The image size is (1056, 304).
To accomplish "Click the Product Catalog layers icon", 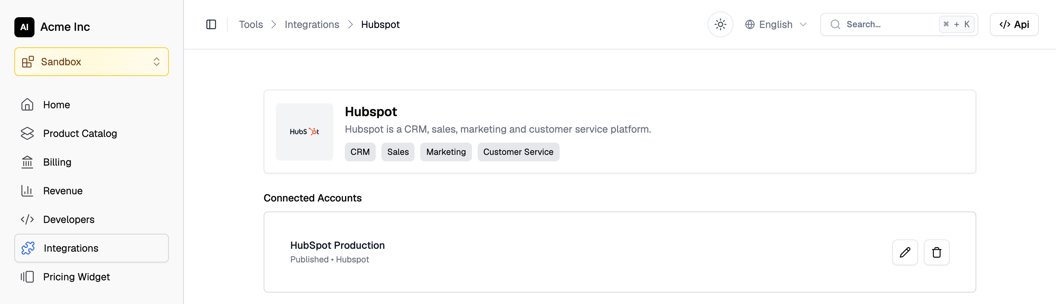I will coord(27,133).
